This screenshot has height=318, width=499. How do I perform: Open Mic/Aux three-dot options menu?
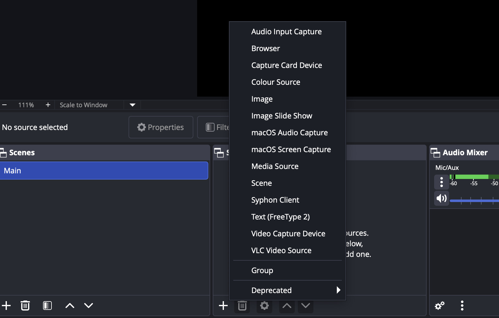click(x=442, y=182)
